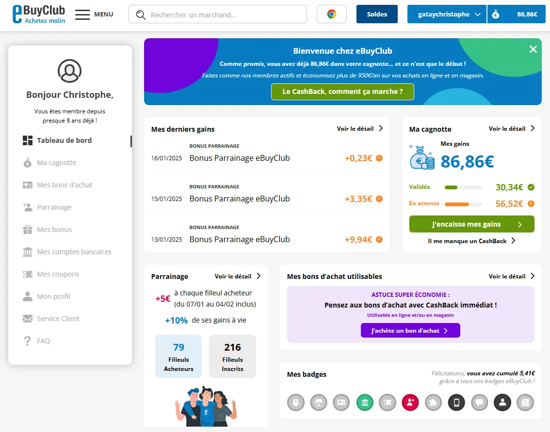The width and height of the screenshot is (550, 432).
Task: Click the green Validés progress bar
Action: tap(463, 187)
